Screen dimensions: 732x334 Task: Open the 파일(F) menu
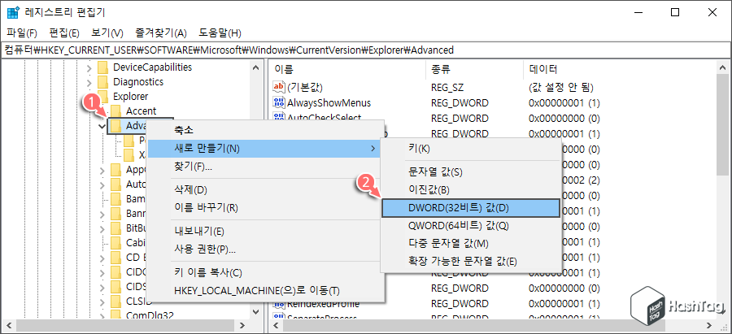coord(21,33)
